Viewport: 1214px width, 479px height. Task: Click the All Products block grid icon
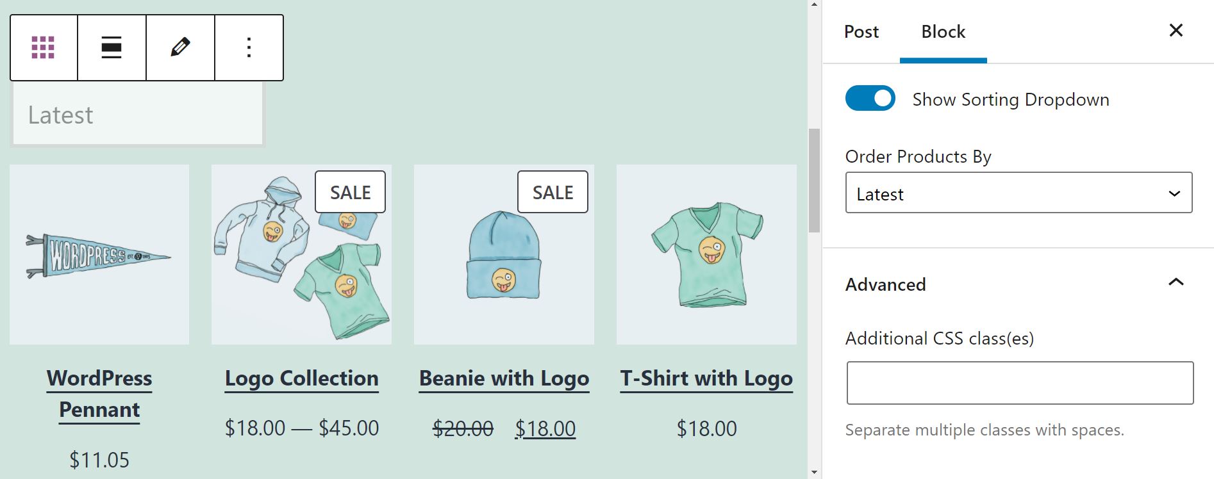[x=43, y=47]
